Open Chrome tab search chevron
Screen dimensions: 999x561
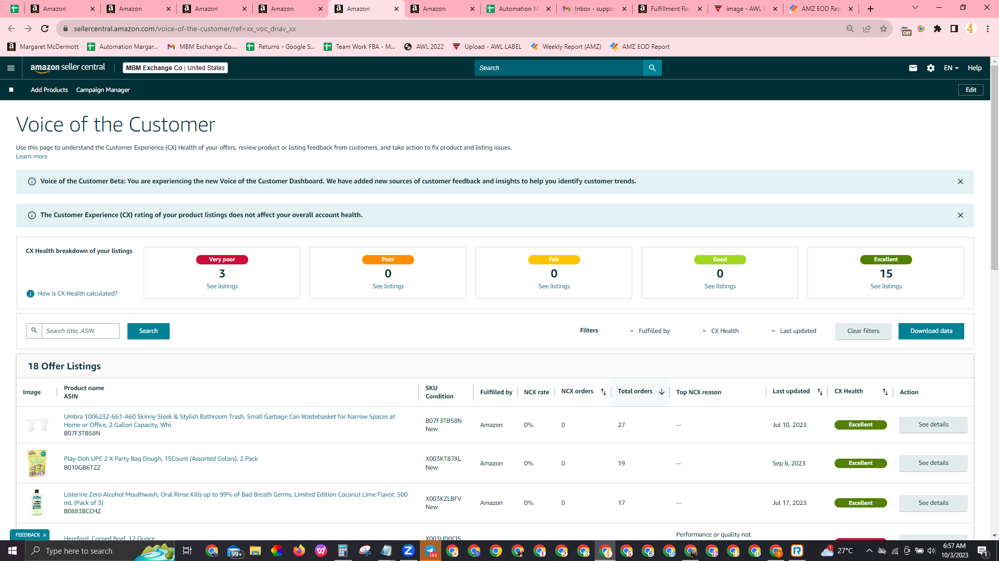pos(915,8)
